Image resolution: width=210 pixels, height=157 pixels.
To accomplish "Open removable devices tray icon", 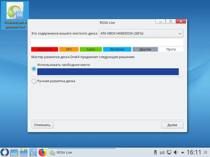I will click(155, 152).
